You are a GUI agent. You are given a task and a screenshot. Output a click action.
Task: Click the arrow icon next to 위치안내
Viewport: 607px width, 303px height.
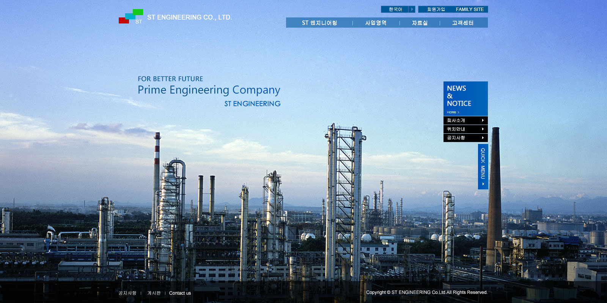click(x=483, y=129)
